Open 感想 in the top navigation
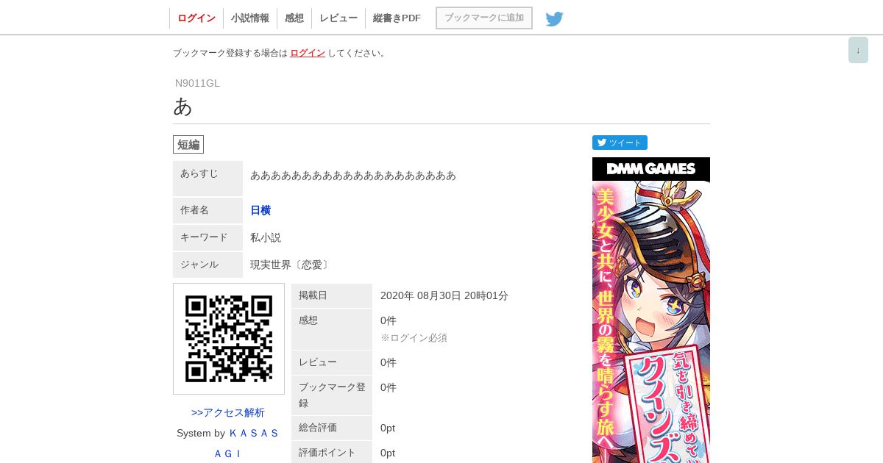Viewport: 883px width, 463px height. click(294, 18)
